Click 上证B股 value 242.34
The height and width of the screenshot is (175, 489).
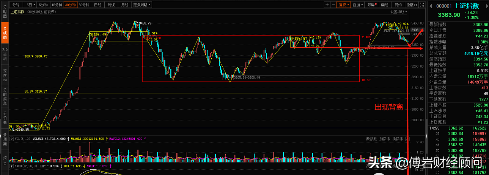(481, 116)
